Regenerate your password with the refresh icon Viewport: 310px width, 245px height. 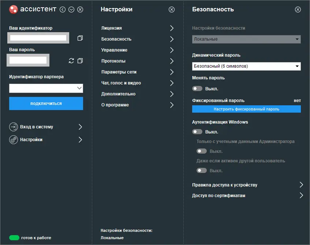[x=71, y=61]
